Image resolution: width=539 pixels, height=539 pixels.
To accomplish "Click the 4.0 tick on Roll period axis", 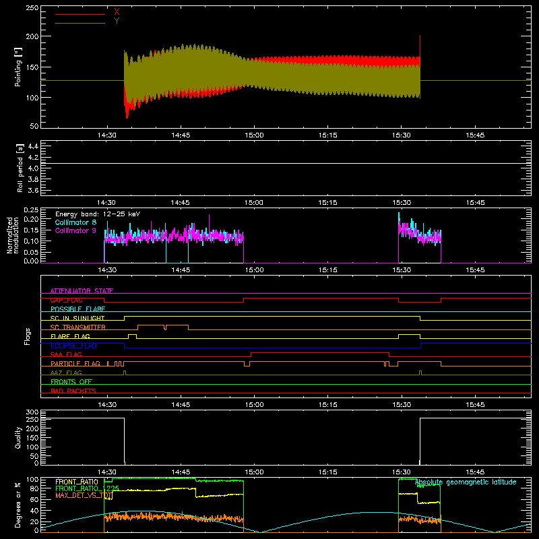I will coord(33,168).
